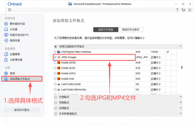
Task: Check the 文档格式 group checkbox
Action: (x=56, y=97)
